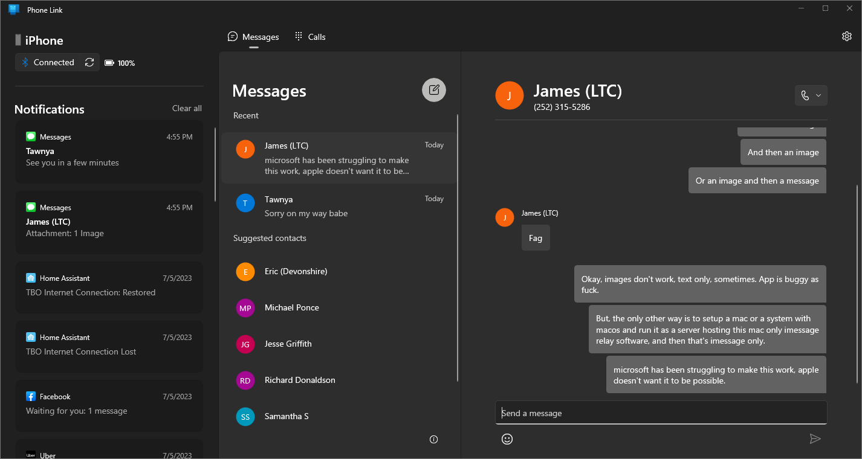
Task: Open the James (LTC) conversation in list
Action: coord(339,158)
